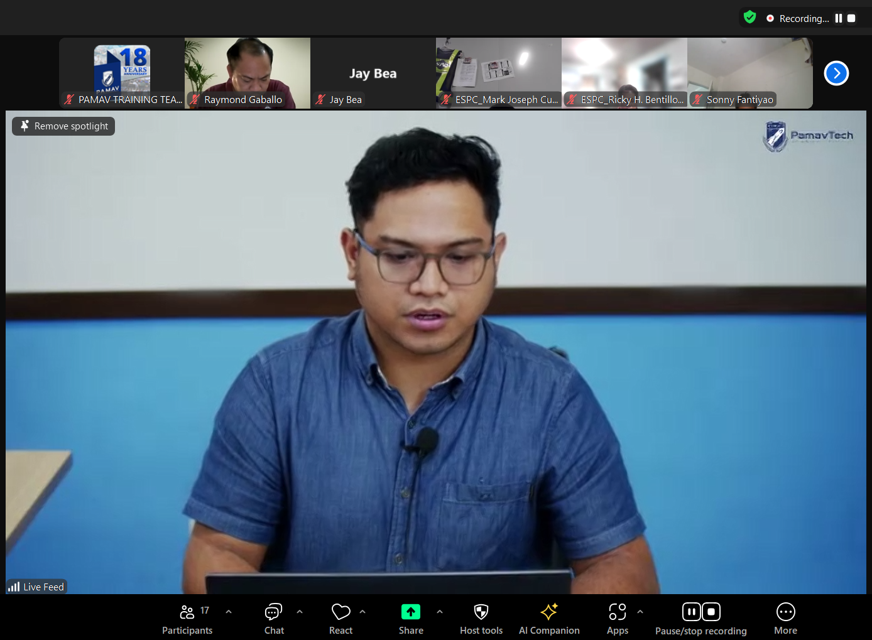Open the Participants panel icon
The width and height of the screenshot is (872, 640).
[187, 611]
